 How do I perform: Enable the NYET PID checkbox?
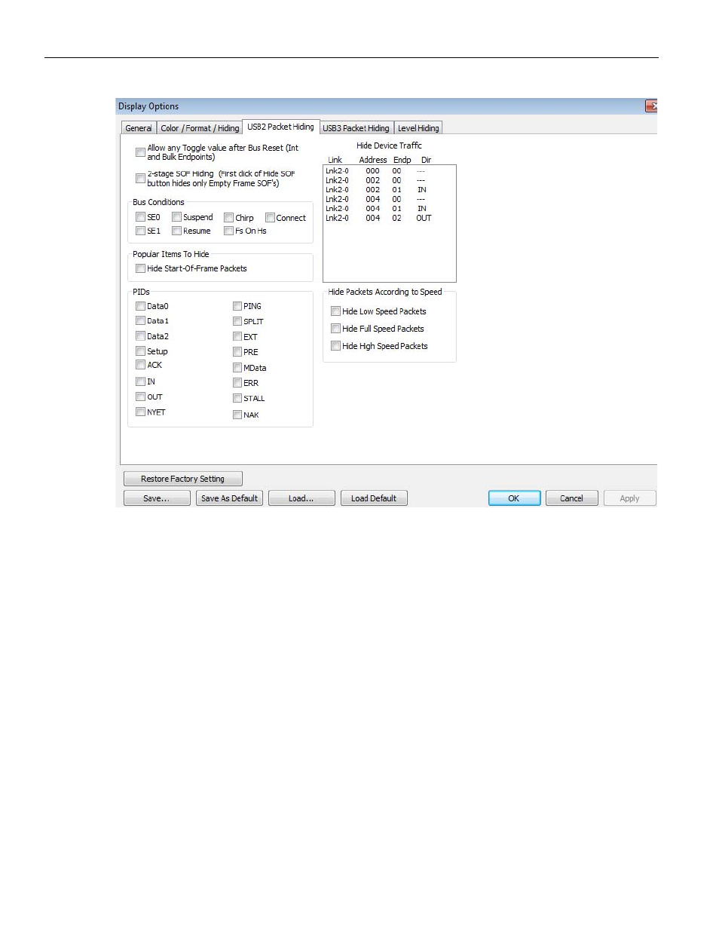click(140, 412)
